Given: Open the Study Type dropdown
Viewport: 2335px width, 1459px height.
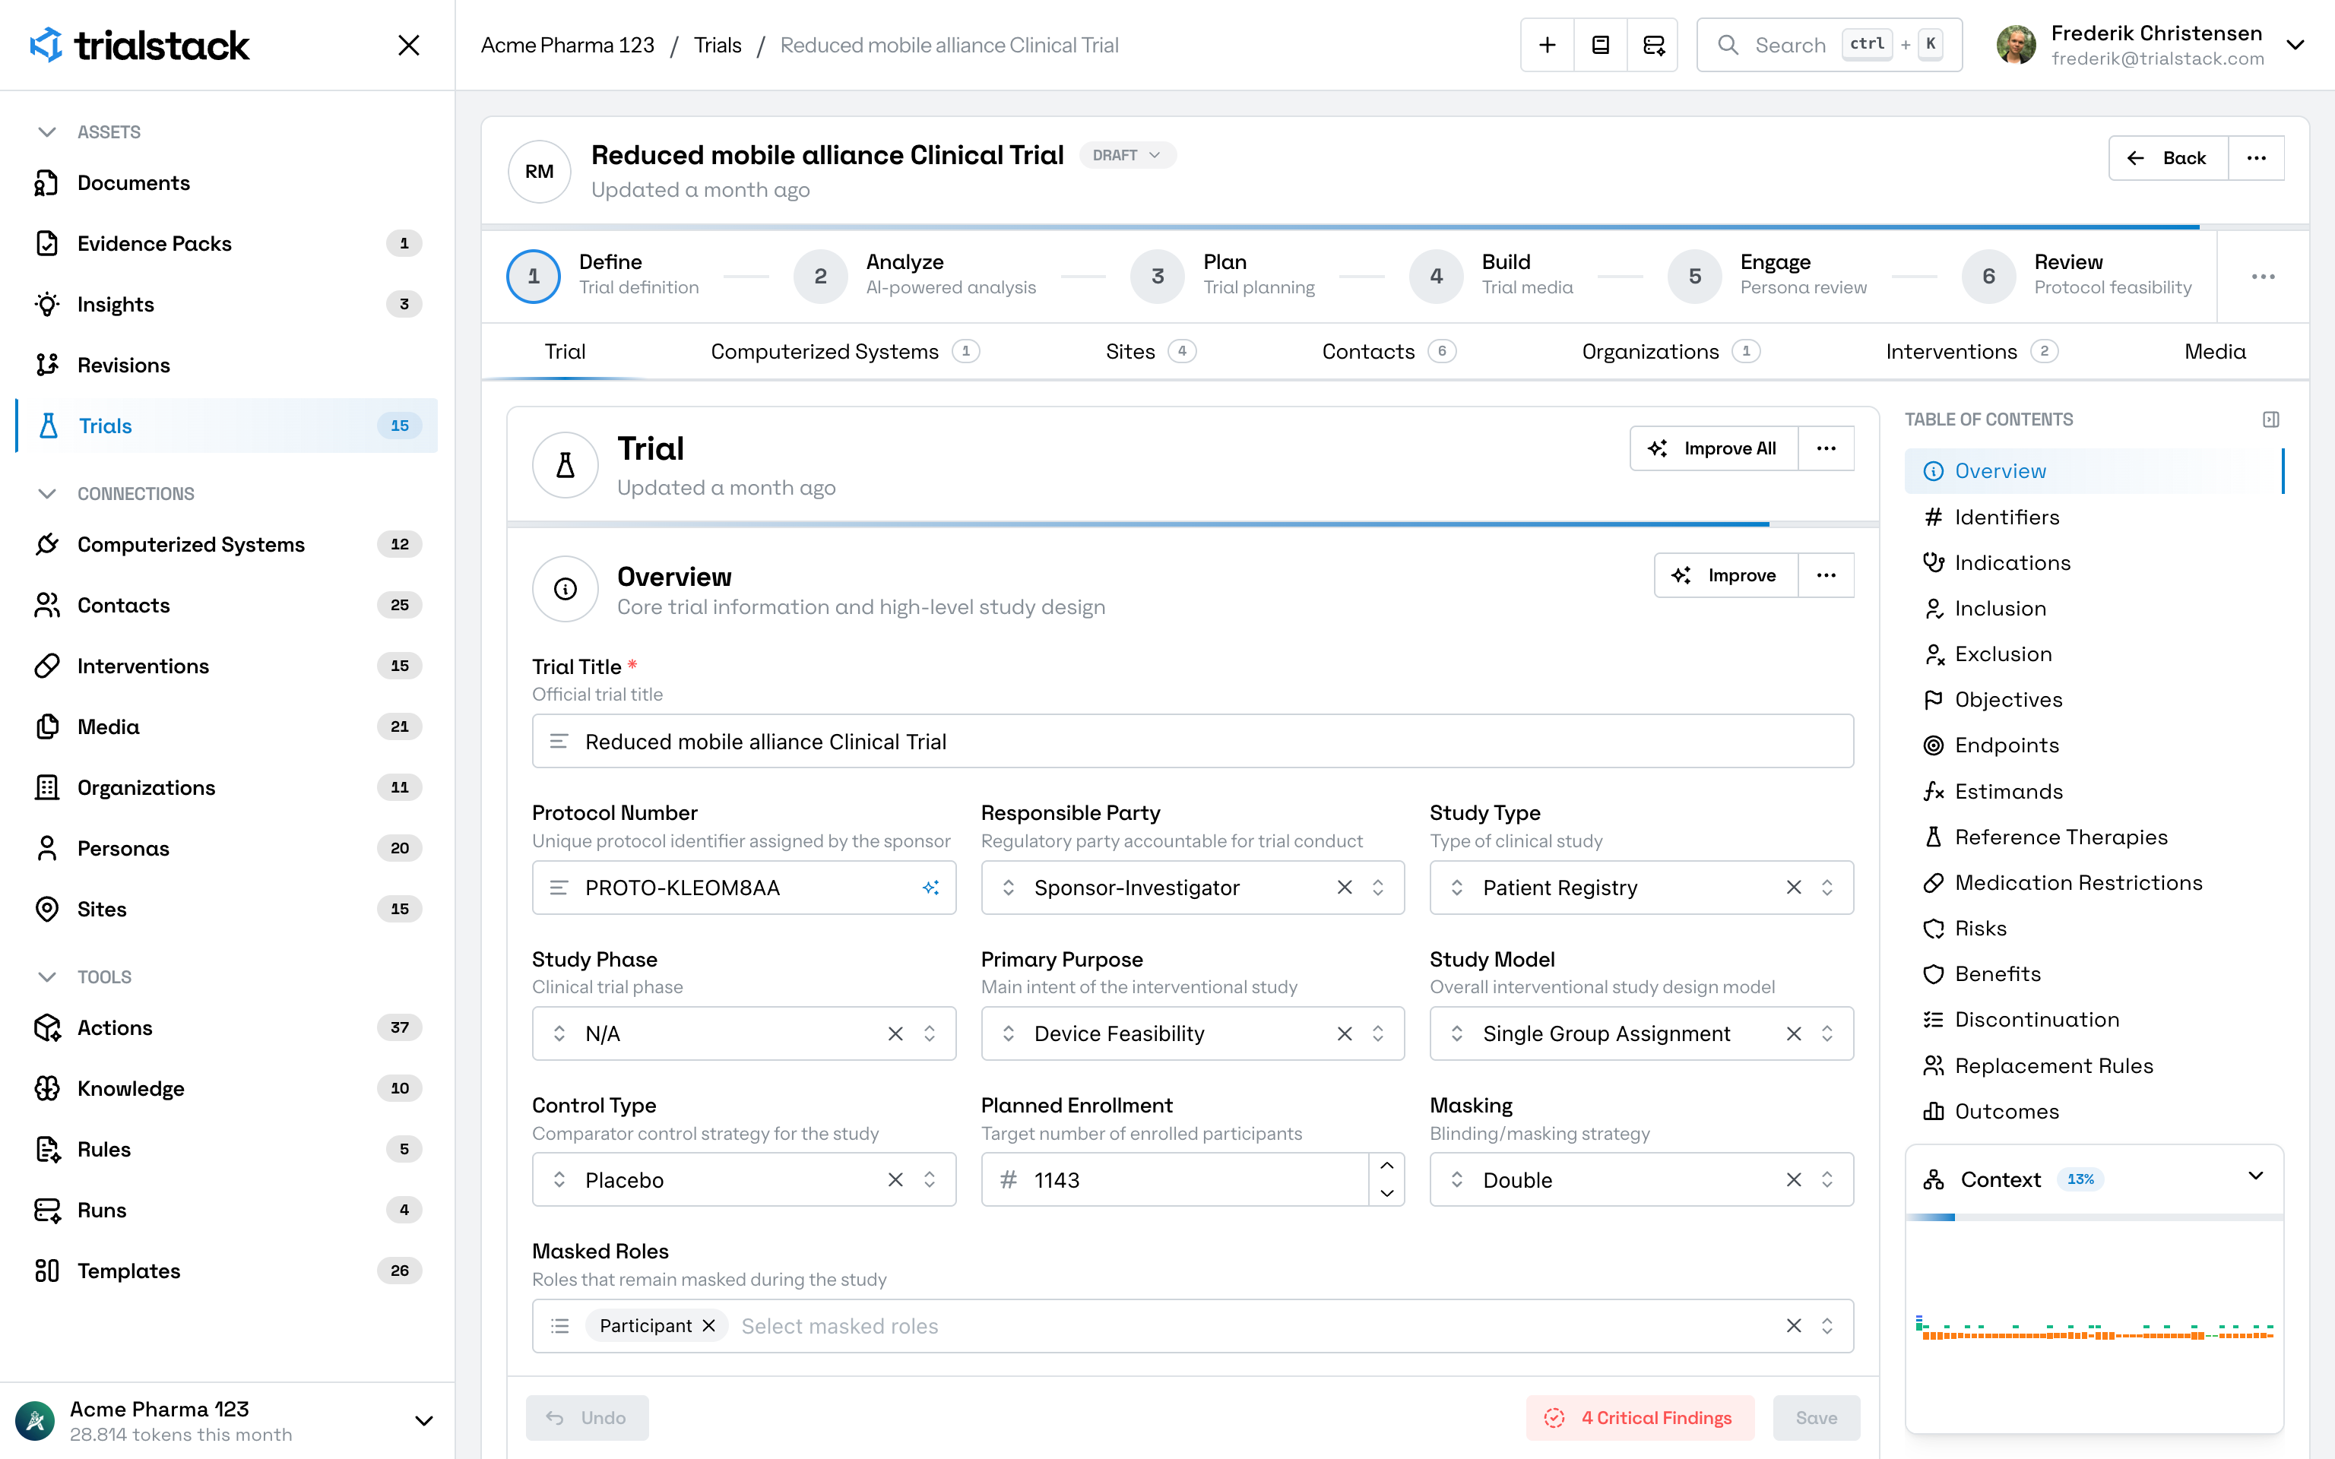Looking at the screenshot, I should coord(1641,888).
